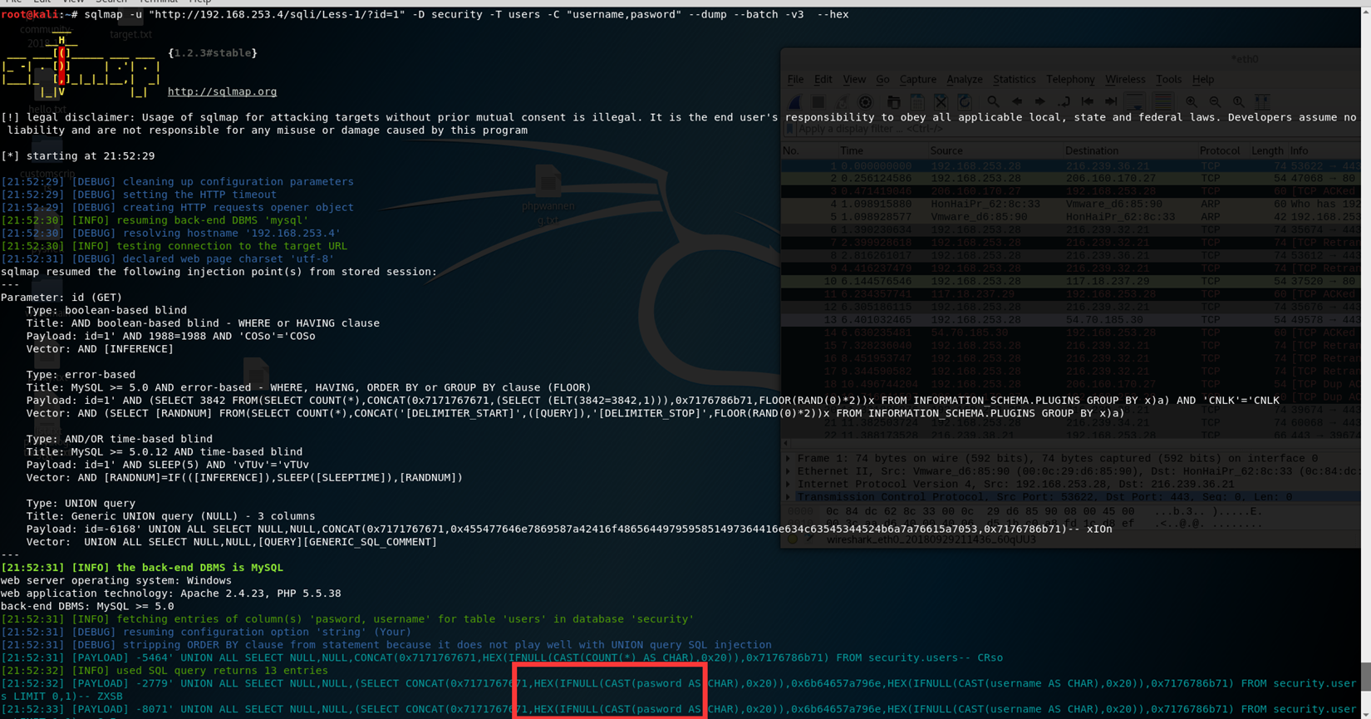This screenshot has height=719, width=1371.
Task: Focus the Wireshark display filter field
Action: click(1078, 130)
